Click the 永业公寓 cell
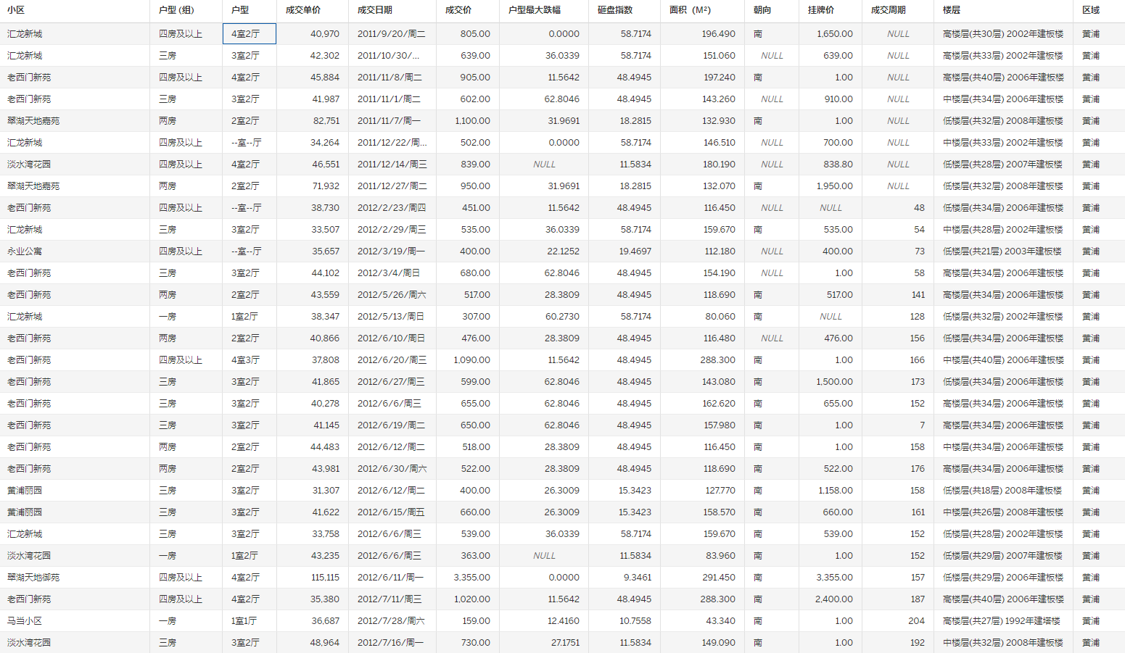The width and height of the screenshot is (1125, 653). 25,251
